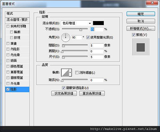The width and height of the screenshot is (160, 132).
Task: Select 混合選項:預設 entry
Action: [17, 20]
